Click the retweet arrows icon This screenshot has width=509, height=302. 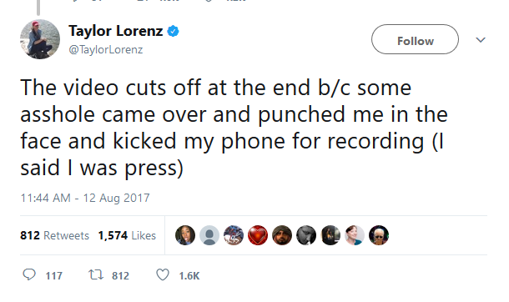pos(96,275)
